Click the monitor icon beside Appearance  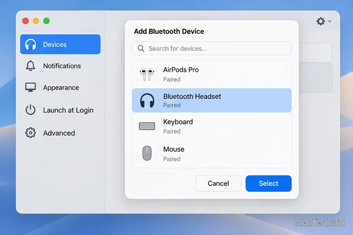30,87
